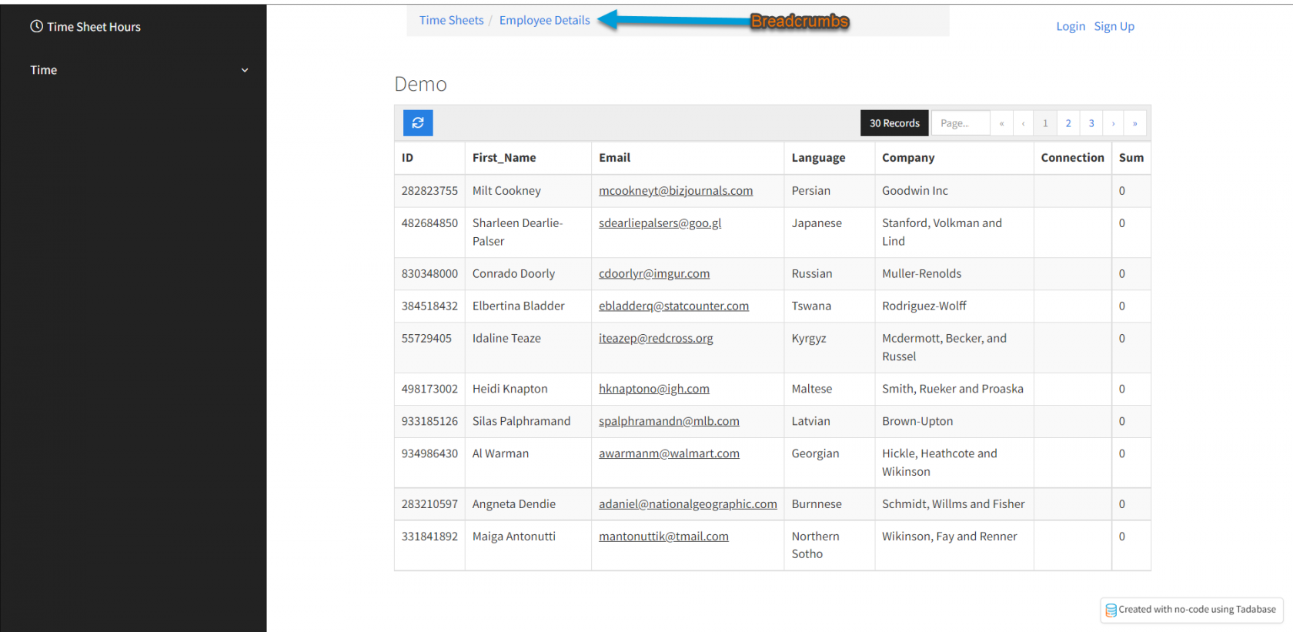Sort by the Sum column header
Screen dimensions: 1293x632
point(1131,158)
